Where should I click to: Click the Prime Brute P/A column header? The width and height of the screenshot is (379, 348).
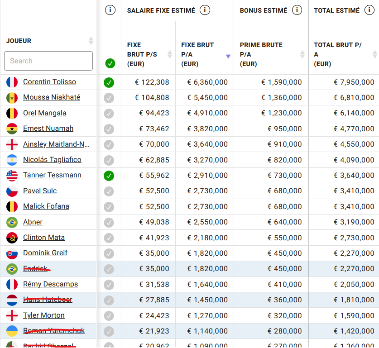(261, 54)
